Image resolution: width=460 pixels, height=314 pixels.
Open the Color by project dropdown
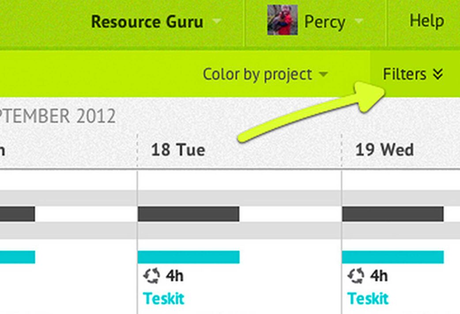(x=265, y=74)
